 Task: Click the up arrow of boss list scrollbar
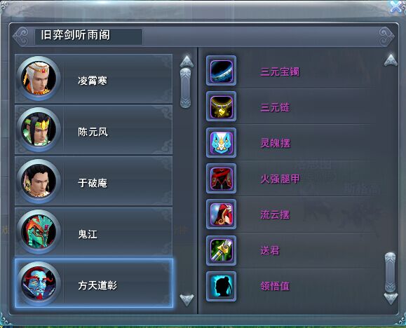click(187, 61)
